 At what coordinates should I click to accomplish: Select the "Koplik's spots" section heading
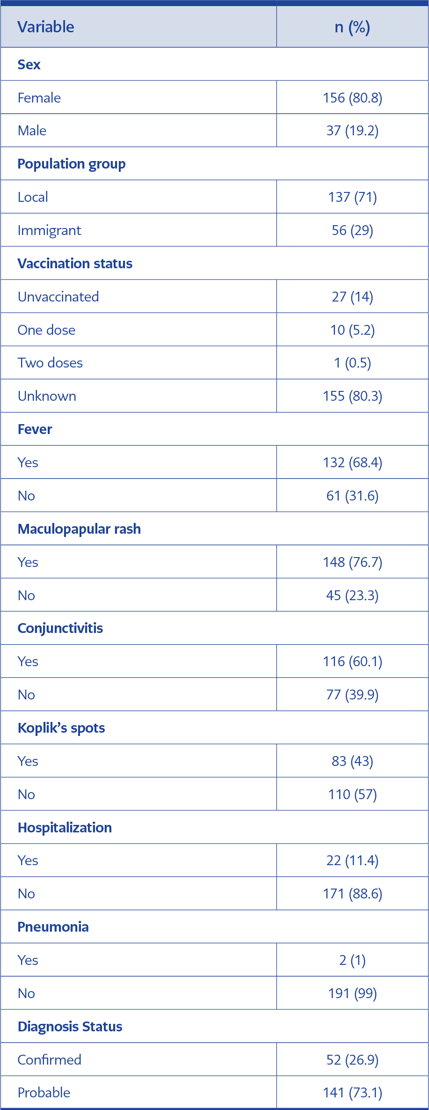[61, 728]
